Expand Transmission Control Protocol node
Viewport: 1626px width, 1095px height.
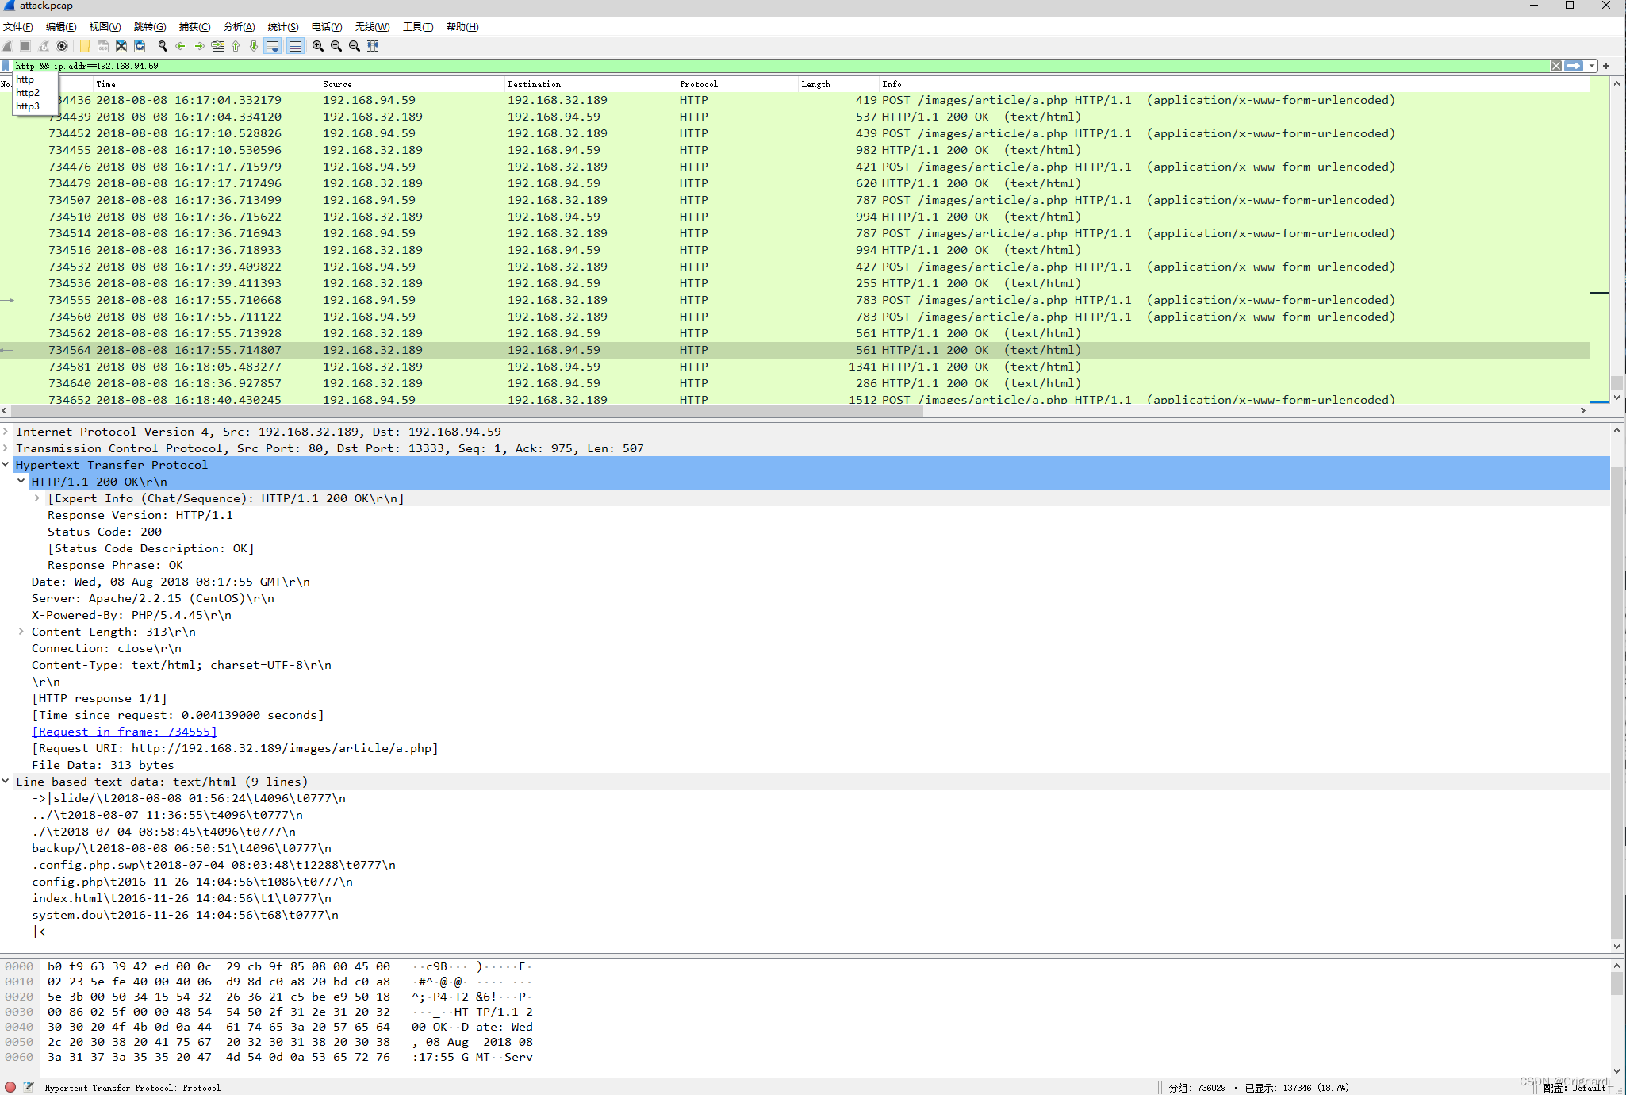tap(6, 448)
